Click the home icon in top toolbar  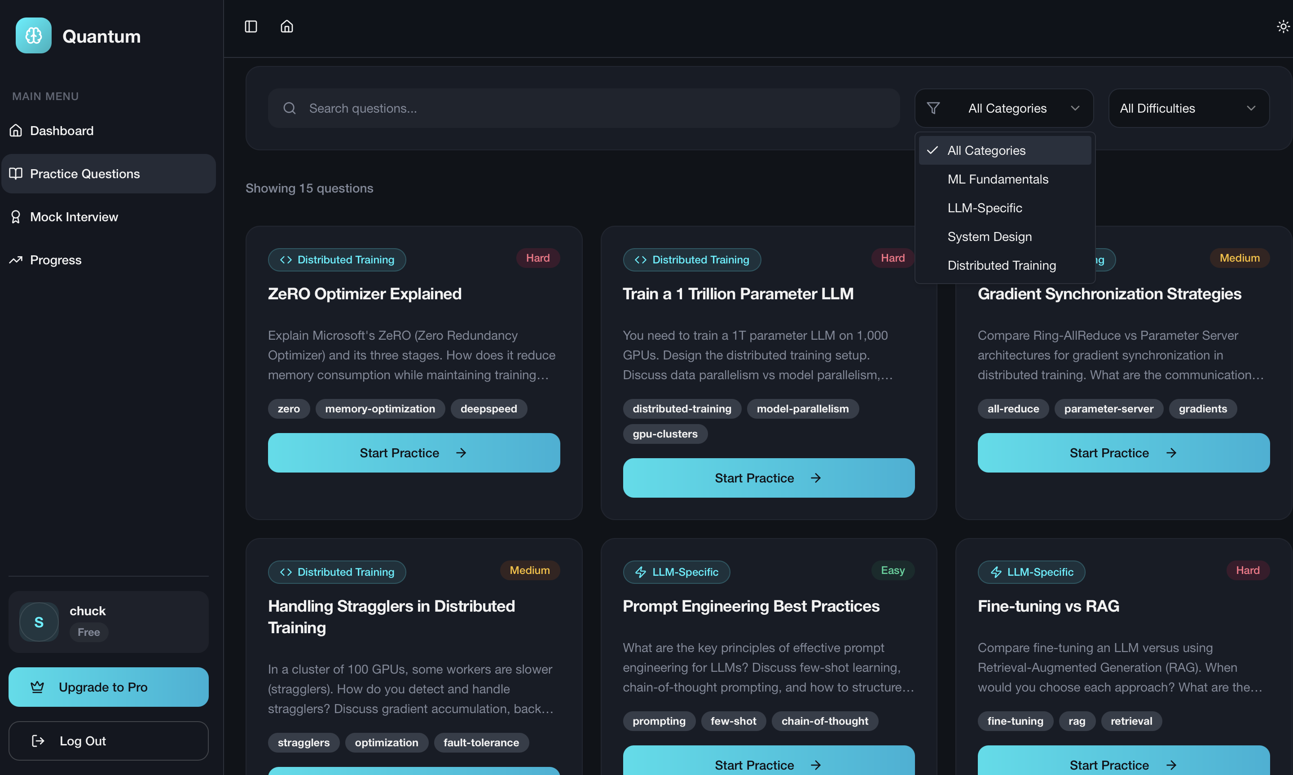click(286, 26)
